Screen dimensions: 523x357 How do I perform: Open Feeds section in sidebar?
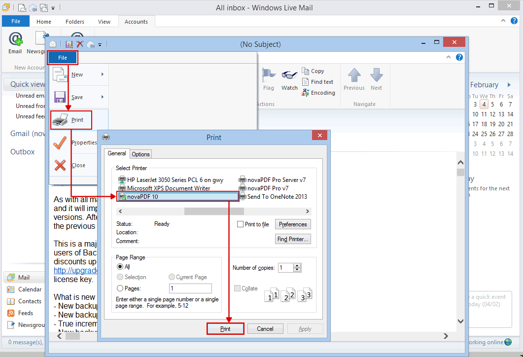tap(20, 313)
